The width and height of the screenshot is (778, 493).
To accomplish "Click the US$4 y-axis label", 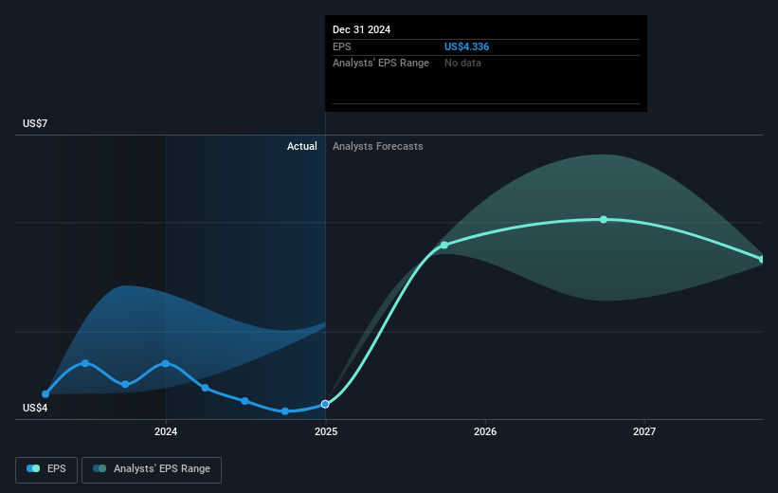I will tap(35, 408).
